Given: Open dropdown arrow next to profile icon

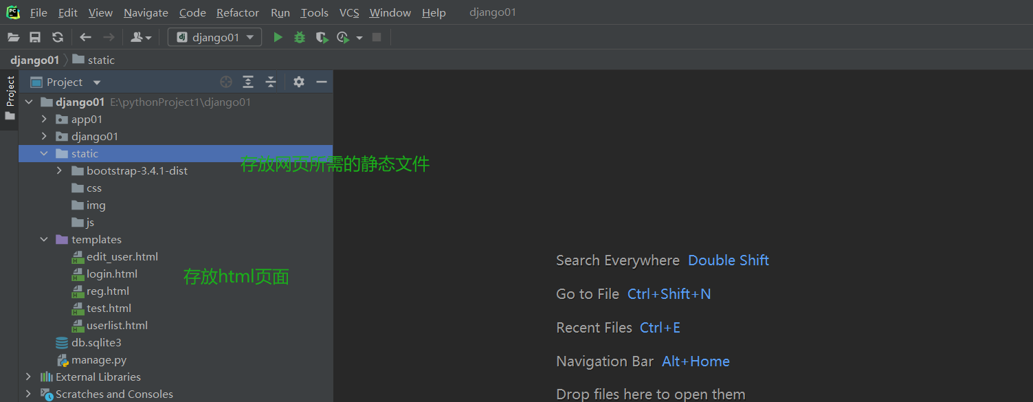Looking at the screenshot, I should coord(359,38).
